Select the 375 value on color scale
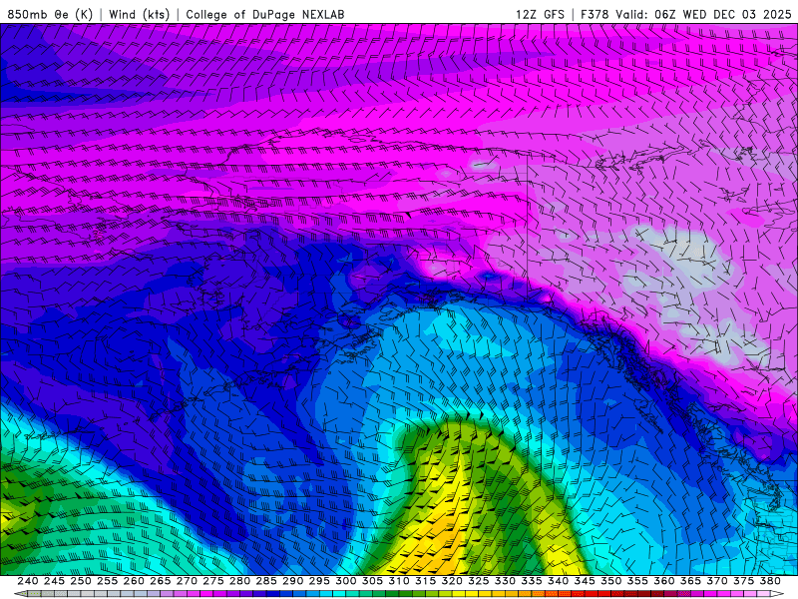This screenshot has height=599, width=798. (743, 581)
